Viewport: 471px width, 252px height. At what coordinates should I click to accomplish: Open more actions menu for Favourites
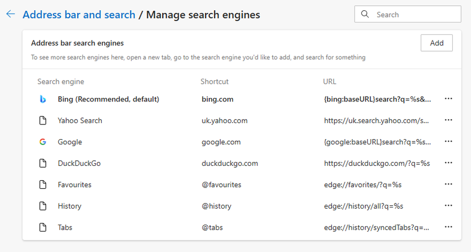[x=448, y=185]
